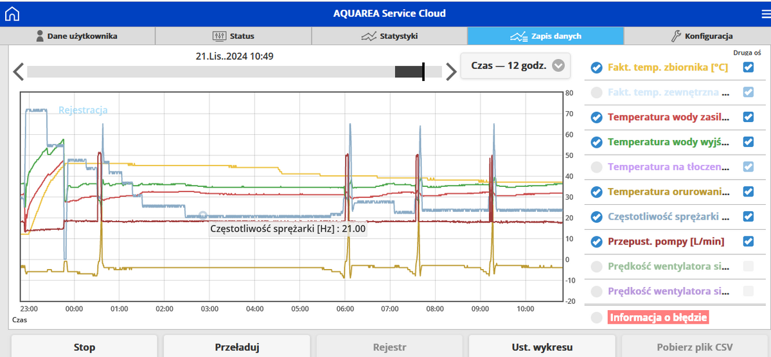771x357 pixels.
Task: Enable the Informacja o błędzie circle icon
Action: pos(596,317)
